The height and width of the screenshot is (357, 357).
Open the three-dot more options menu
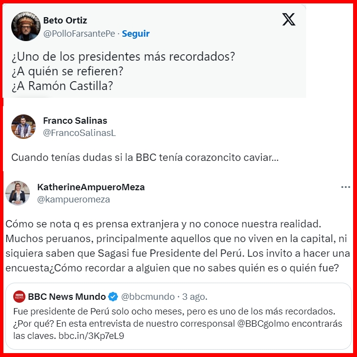pos(345,187)
